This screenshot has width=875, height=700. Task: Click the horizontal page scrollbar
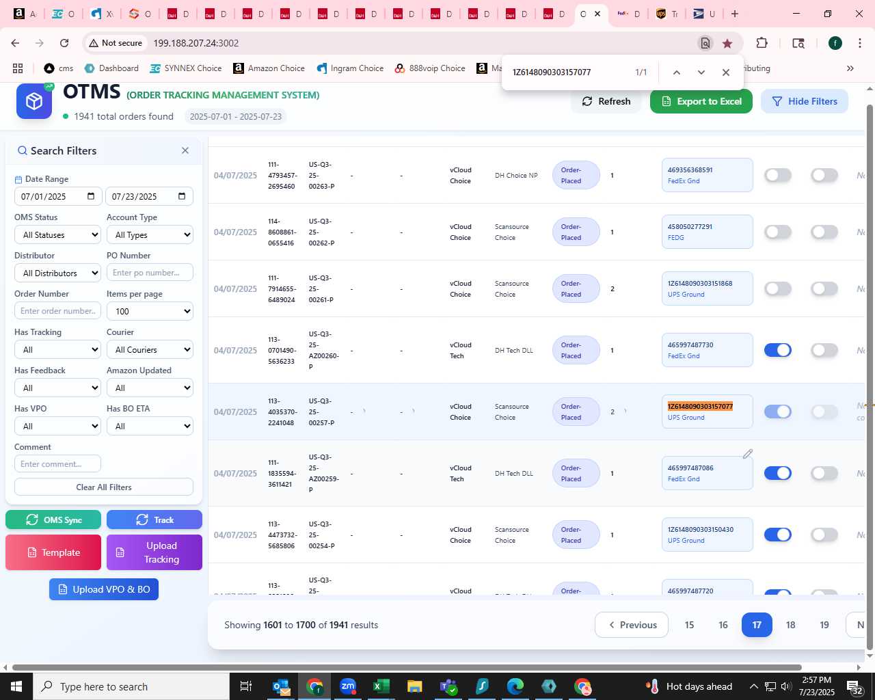click(x=407, y=667)
